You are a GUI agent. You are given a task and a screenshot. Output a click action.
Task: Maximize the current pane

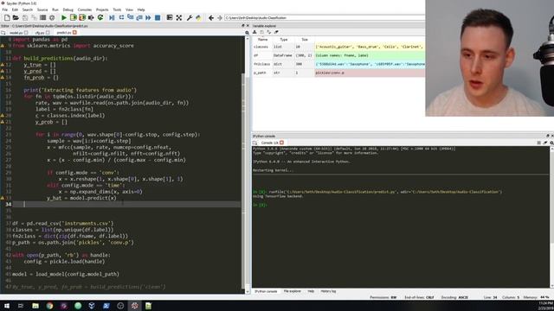pyautogui.click(x=170, y=17)
